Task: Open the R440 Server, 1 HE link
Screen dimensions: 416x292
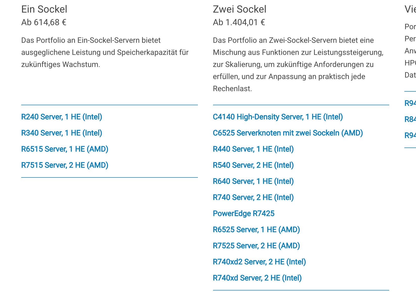Action: click(253, 149)
